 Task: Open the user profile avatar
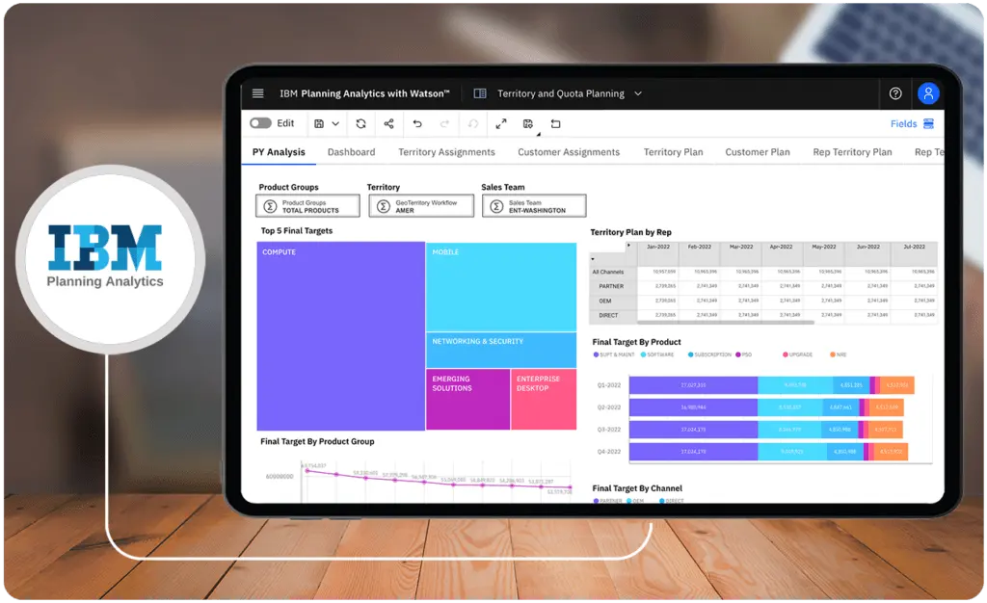pyautogui.click(x=928, y=93)
